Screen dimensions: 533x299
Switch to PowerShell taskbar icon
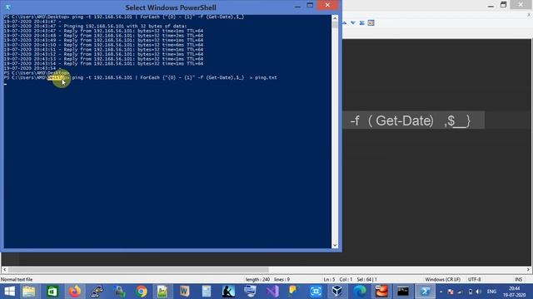point(425,292)
